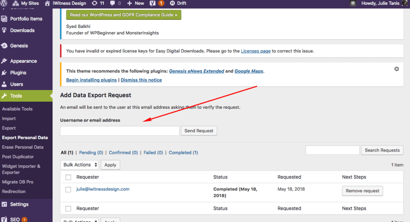Click the Requested column header

pyautogui.click(x=289, y=177)
